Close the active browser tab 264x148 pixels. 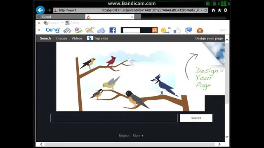pos(132,17)
